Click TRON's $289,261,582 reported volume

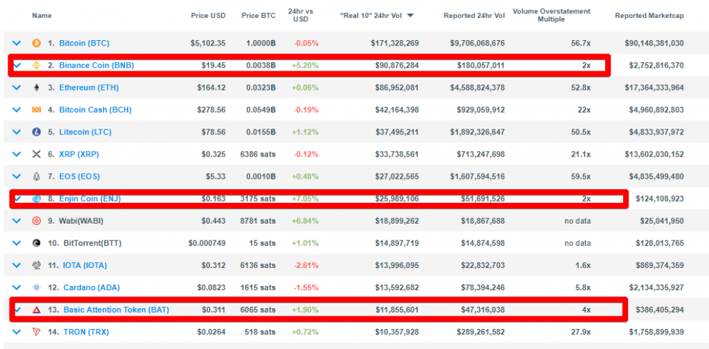(481, 332)
